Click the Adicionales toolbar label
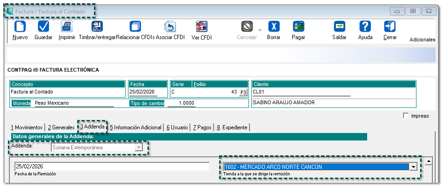 pos(422,40)
